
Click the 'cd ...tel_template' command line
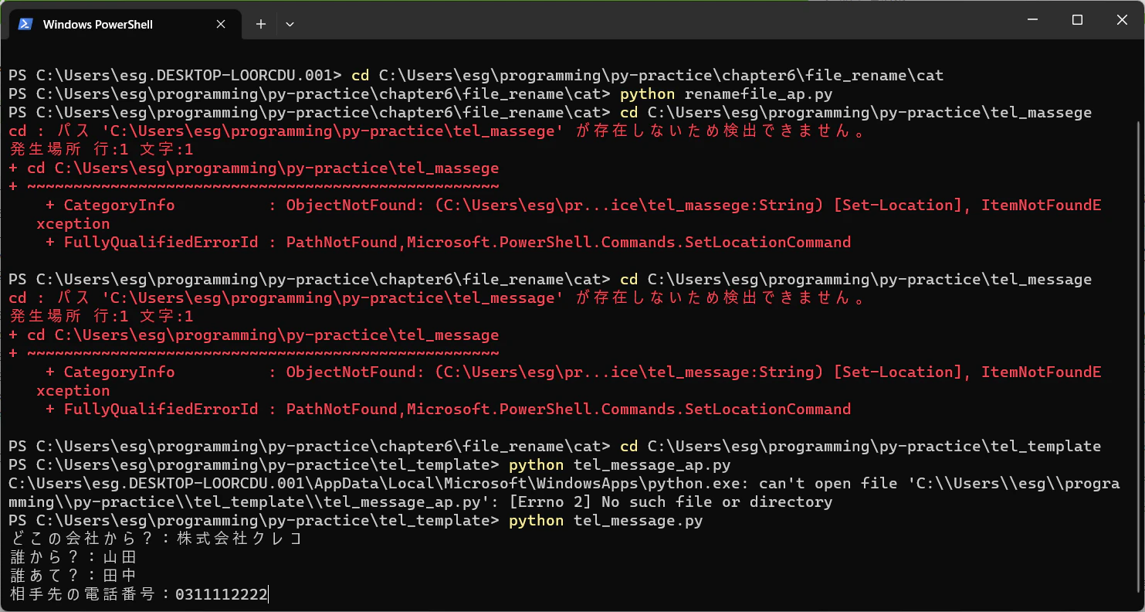pos(554,447)
